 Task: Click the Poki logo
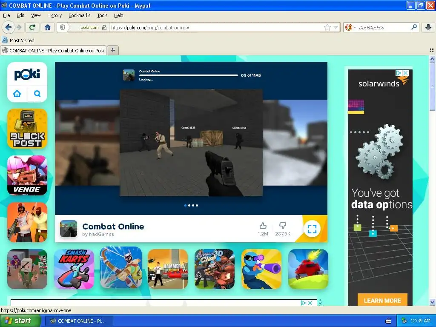[x=27, y=75]
